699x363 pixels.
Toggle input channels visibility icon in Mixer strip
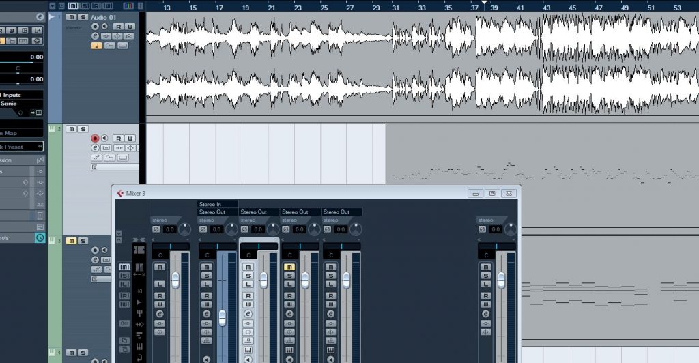[x=139, y=291]
